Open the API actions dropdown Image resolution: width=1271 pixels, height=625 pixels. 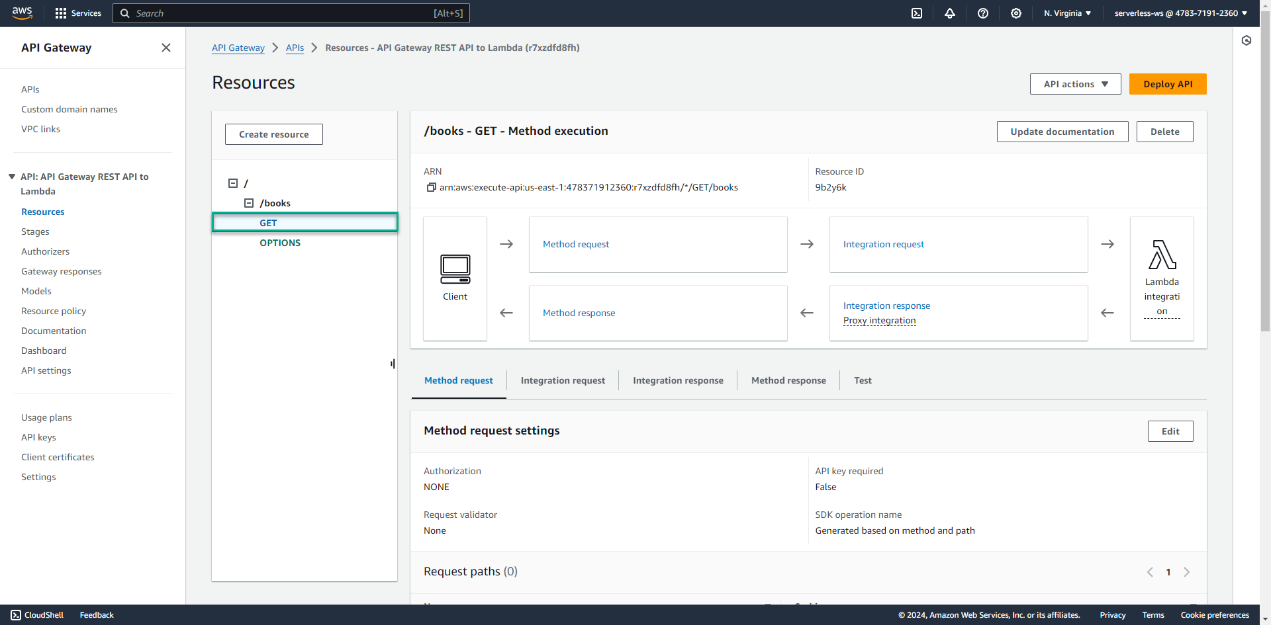click(1075, 84)
